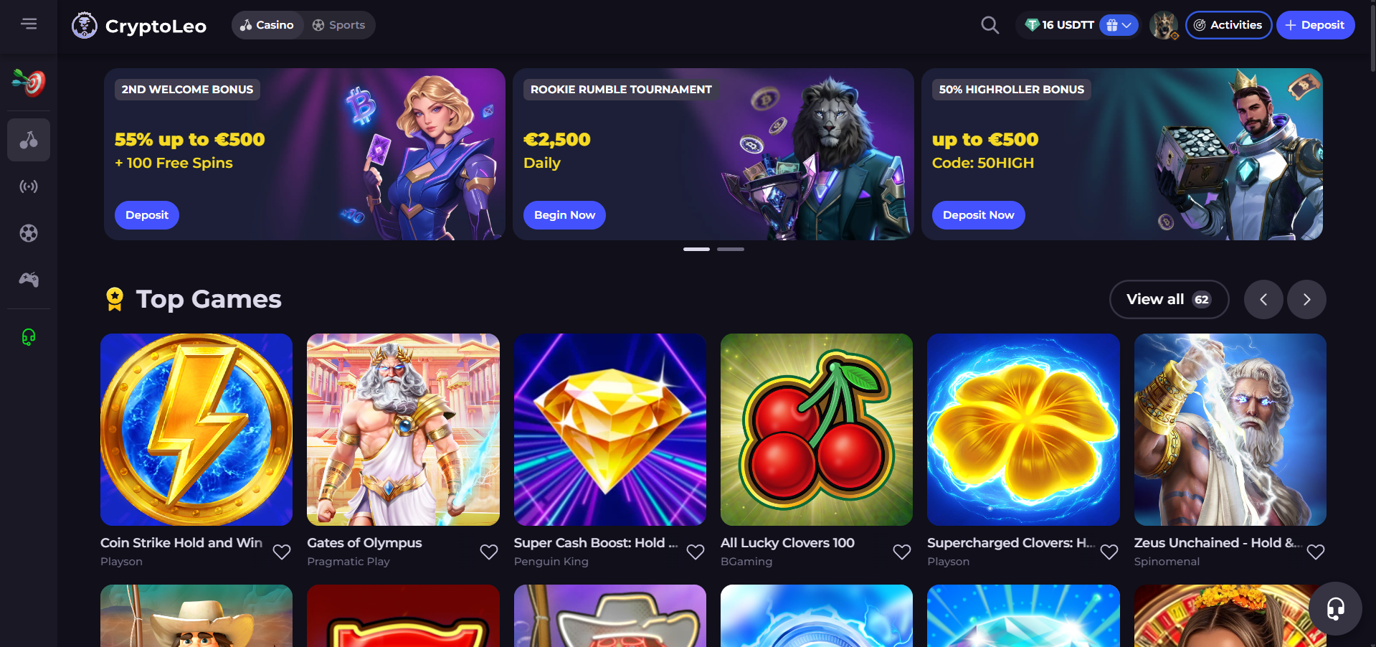Open the darts promotions sidebar icon
Image resolution: width=1376 pixels, height=647 pixels.
[x=29, y=82]
